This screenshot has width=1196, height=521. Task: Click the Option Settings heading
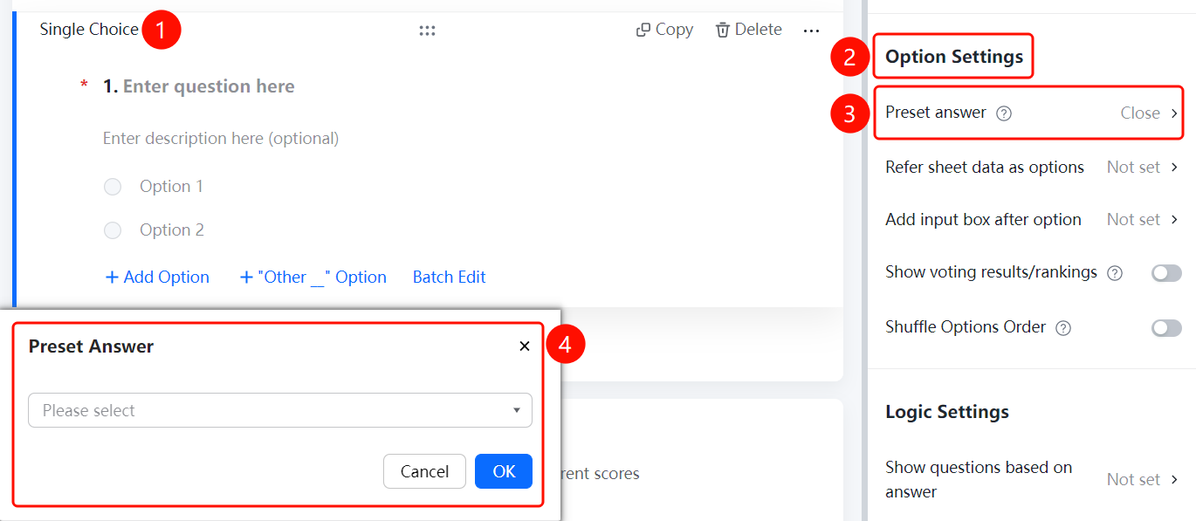tap(954, 57)
